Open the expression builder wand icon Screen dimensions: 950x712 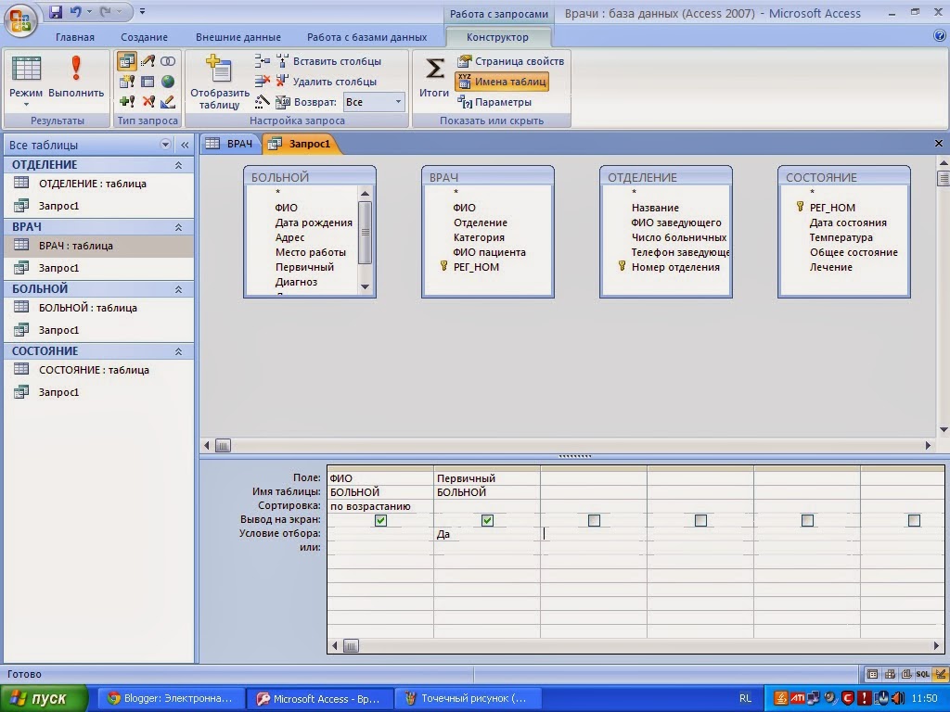pos(262,102)
